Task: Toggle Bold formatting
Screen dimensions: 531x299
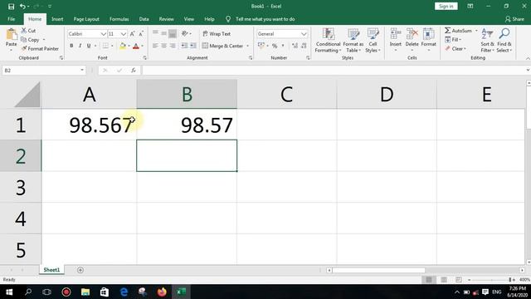Action: click(71, 46)
